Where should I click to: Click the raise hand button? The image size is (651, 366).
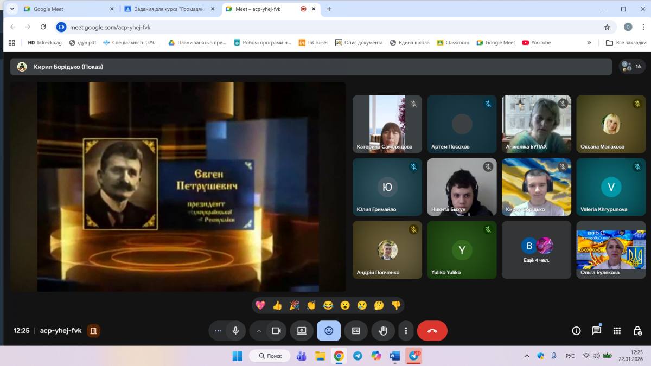[x=383, y=331]
